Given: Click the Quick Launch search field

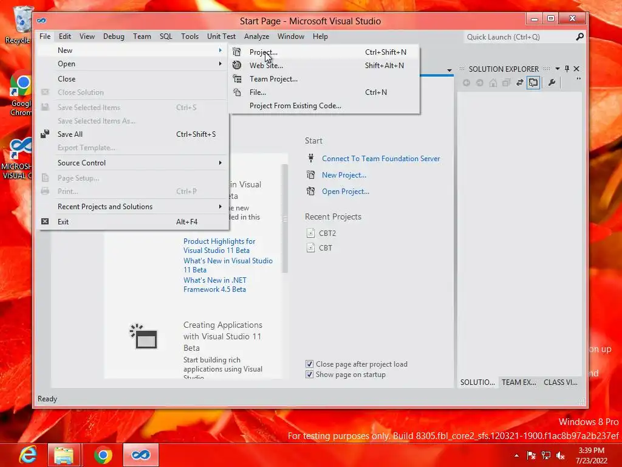Looking at the screenshot, I should 519,37.
